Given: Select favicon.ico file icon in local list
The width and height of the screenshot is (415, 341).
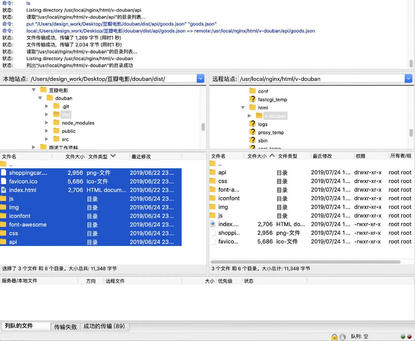Looking at the screenshot, I should (3, 181).
